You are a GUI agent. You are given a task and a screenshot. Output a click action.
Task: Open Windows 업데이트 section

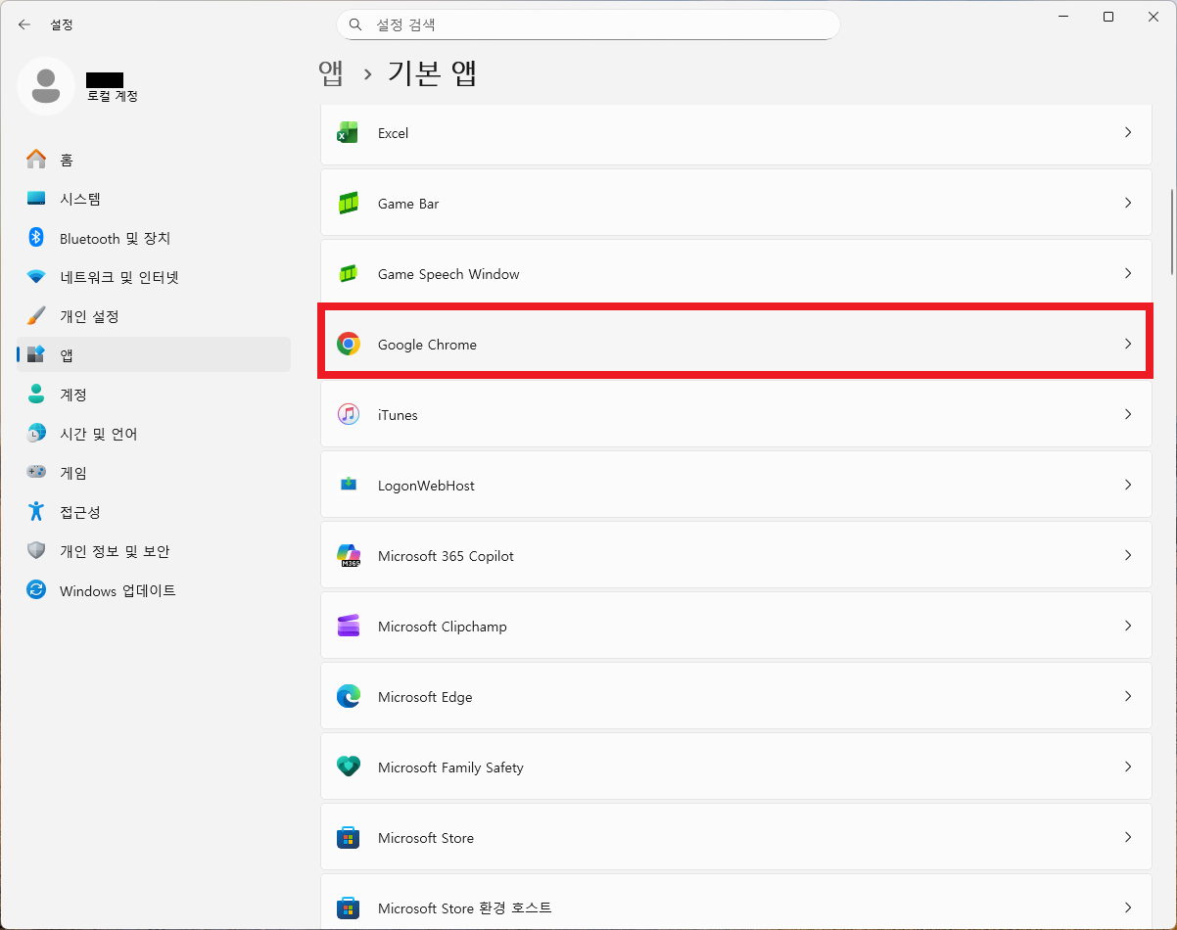(154, 589)
